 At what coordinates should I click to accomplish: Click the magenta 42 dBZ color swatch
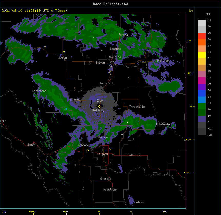point(202,80)
